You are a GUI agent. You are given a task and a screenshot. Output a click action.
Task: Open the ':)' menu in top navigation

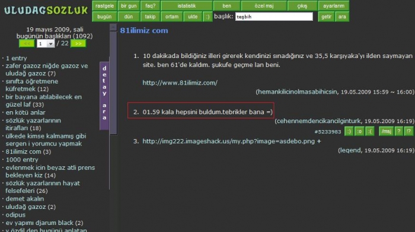(x=207, y=17)
